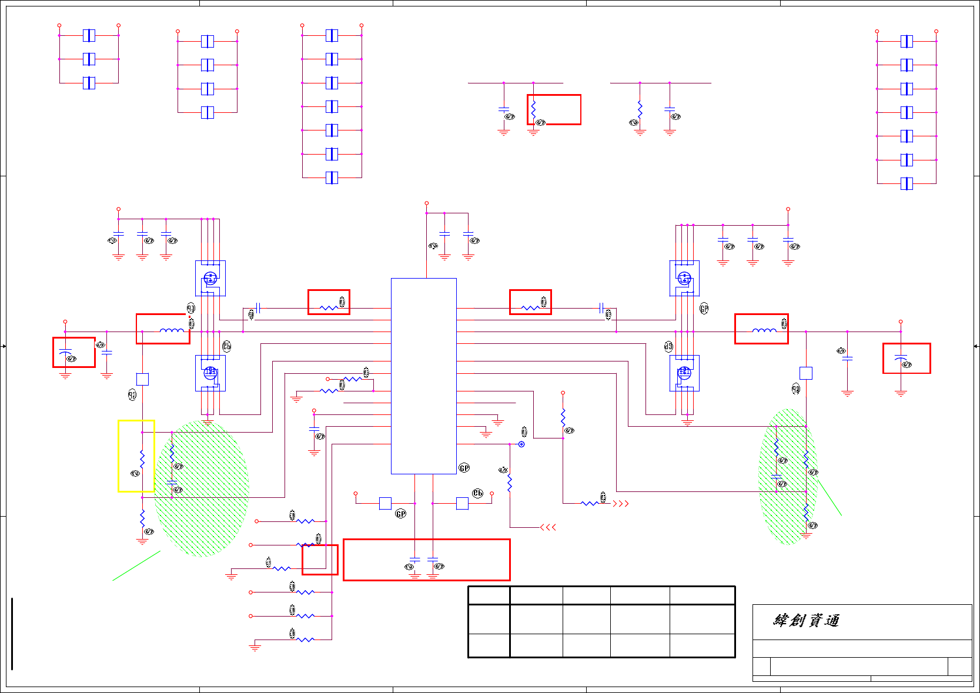The image size is (980, 693).
Task: Pick the right phase output inductor
Action: pos(764,331)
